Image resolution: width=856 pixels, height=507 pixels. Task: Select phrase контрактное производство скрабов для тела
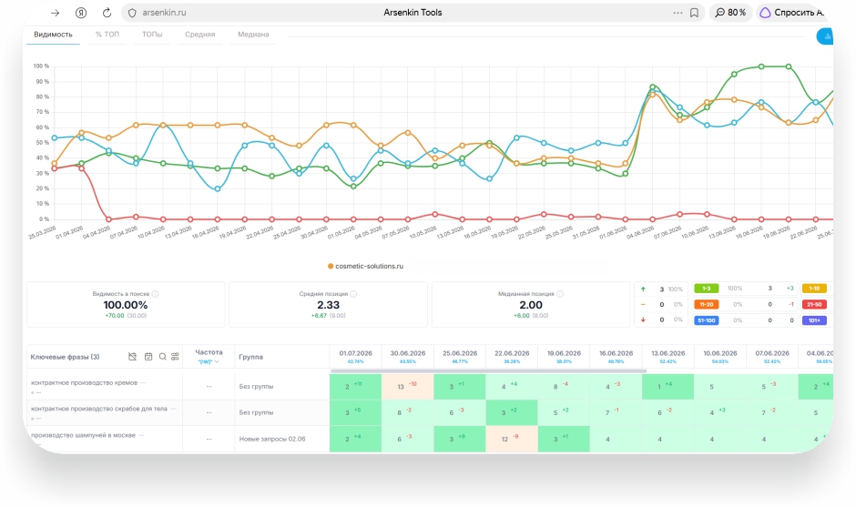click(x=99, y=408)
